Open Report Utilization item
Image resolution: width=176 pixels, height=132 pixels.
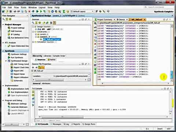coord(21,77)
